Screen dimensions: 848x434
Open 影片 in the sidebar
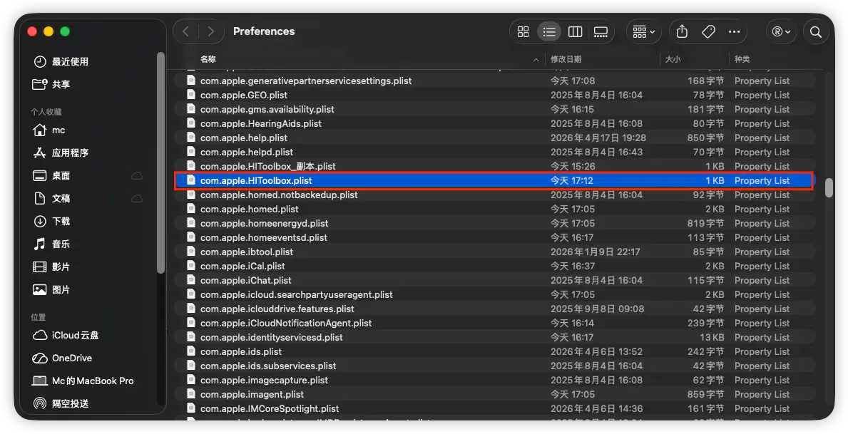point(51,267)
